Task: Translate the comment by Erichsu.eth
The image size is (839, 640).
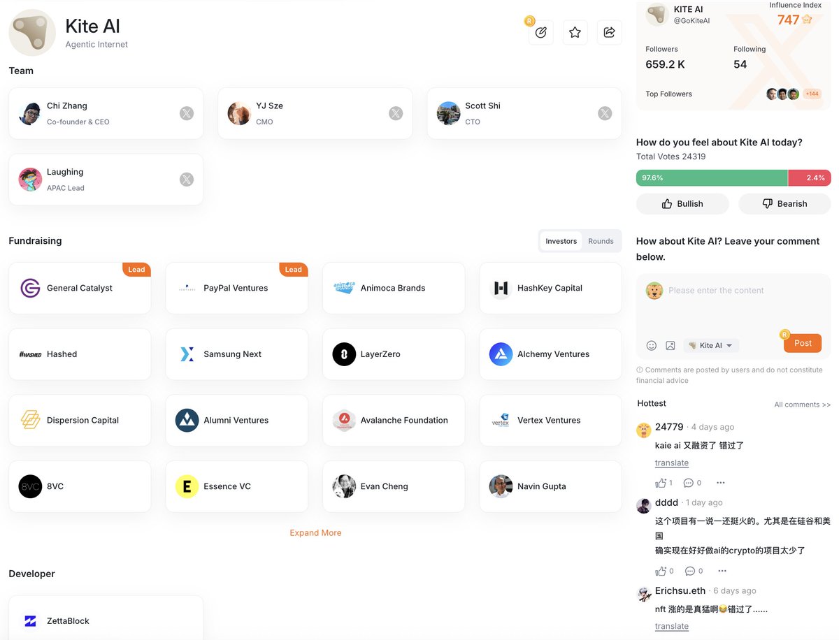Action: pyautogui.click(x=672, y=626)
